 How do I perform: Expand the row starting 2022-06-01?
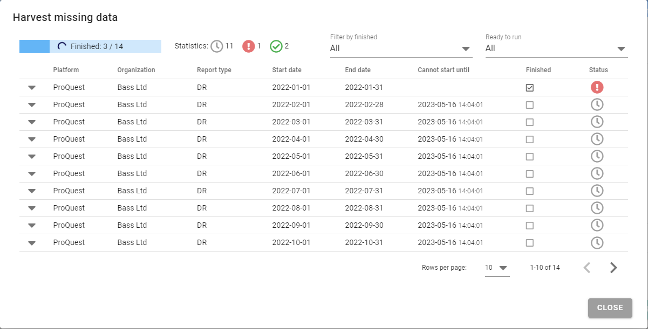coord(32,174)
